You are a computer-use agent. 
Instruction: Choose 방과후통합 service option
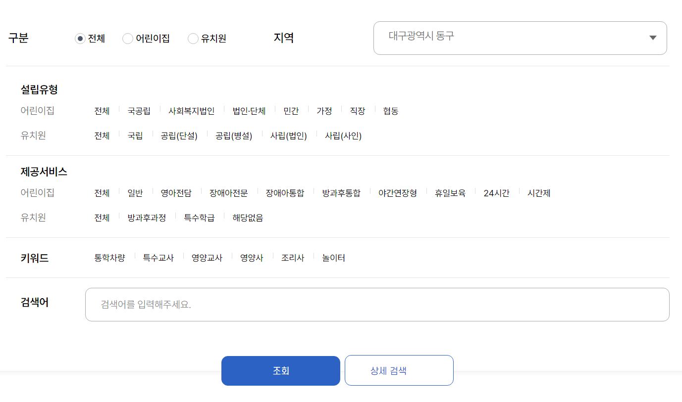coord(341,193)
